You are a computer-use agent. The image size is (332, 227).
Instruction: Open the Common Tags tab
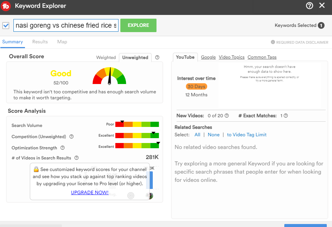pos(262,57)
